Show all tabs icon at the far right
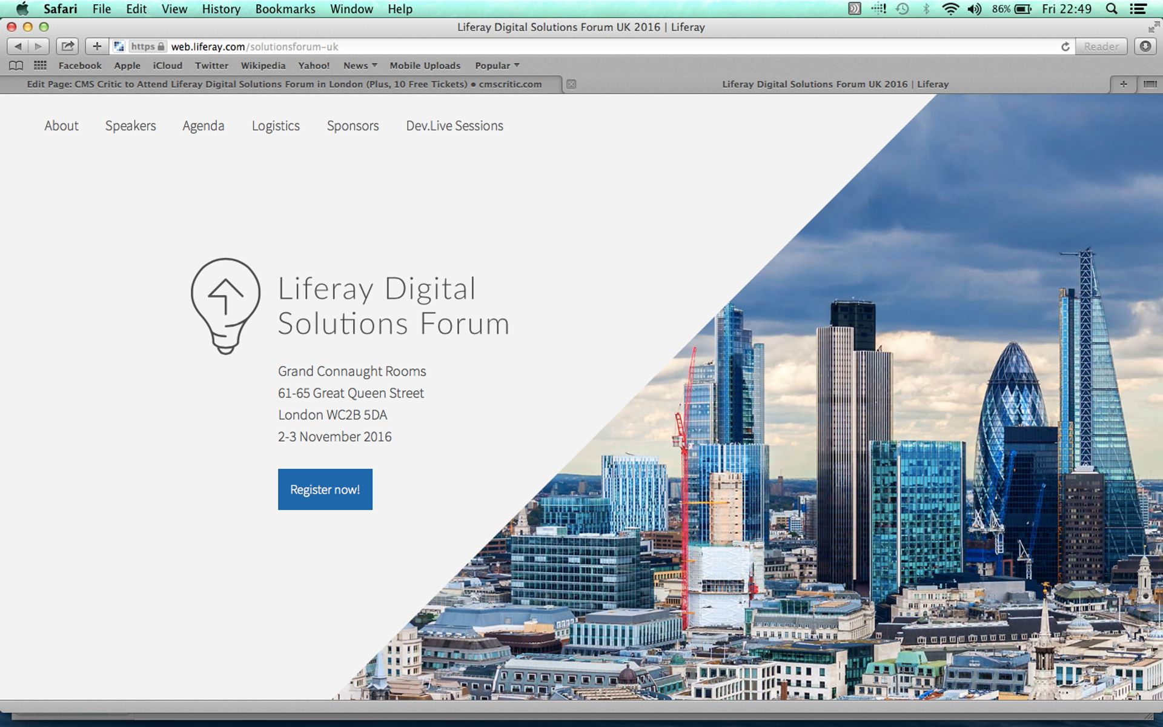The width and height of the screenshot is (1163, 727). tap(1150, 84)
